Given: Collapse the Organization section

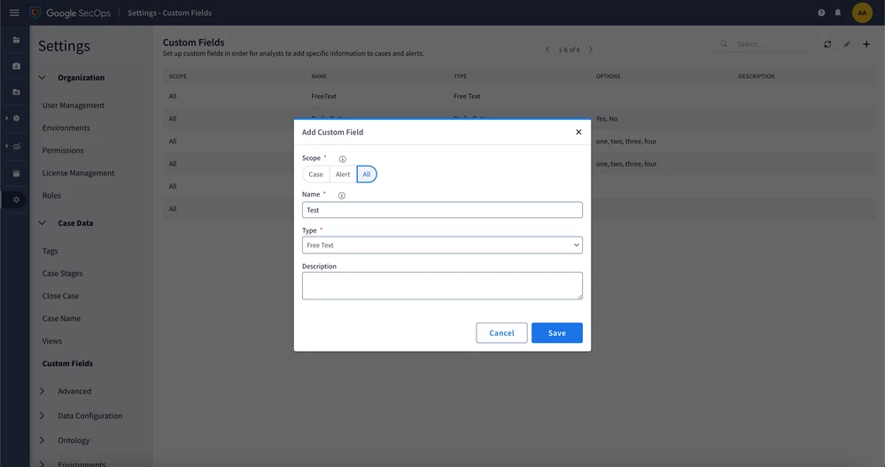Looking at the screenshot, I should click(42, 78).
